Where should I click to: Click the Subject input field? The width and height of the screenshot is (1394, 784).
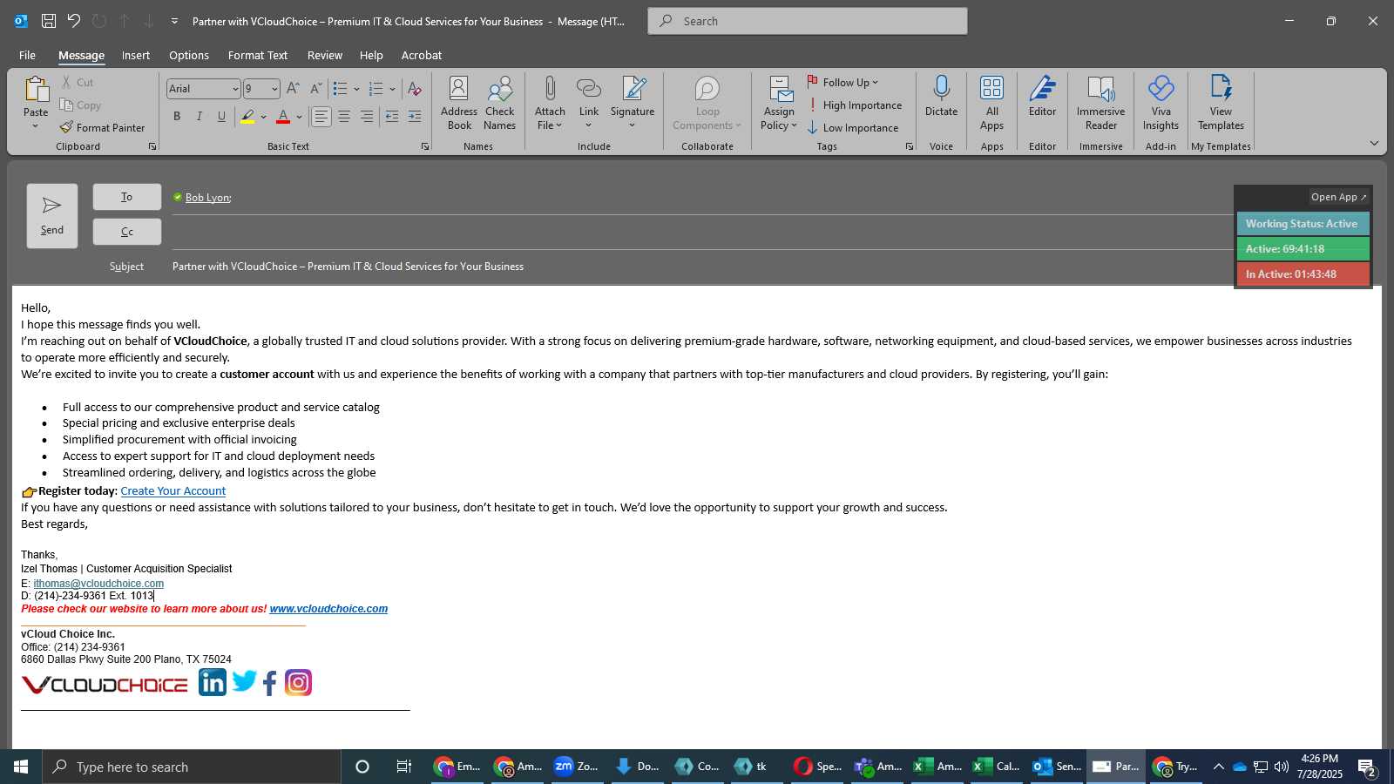701,267
